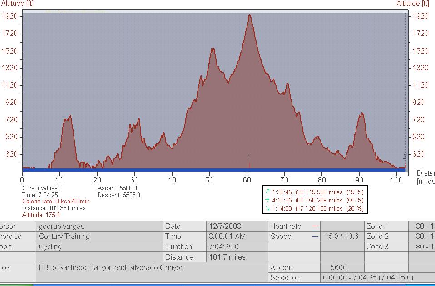Screen dimensions: 435x286
Task: Click lap marker 2 at the ride end
Action: point(405,157)
